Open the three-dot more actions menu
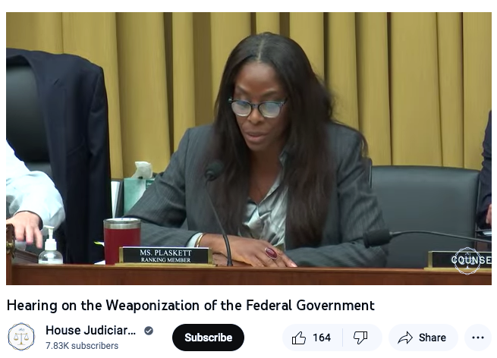Viewport: 497px width, 358px height. (478, 338)
